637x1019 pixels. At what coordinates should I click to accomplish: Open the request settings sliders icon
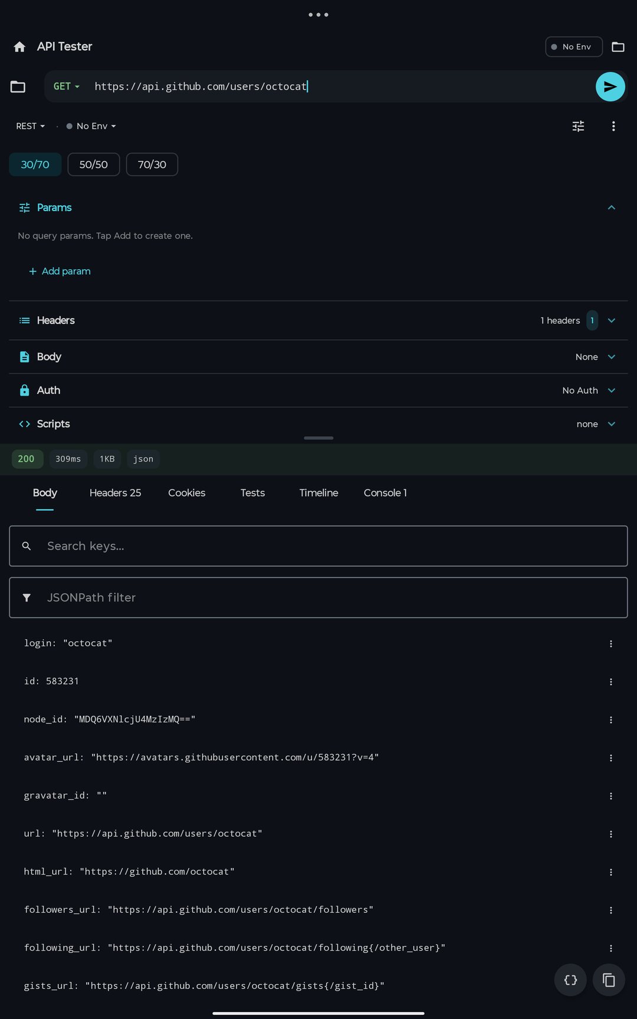coord(579,126)
